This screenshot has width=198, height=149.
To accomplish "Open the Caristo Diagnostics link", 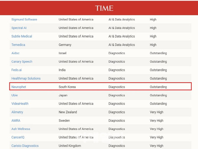I will pos(25,146).
